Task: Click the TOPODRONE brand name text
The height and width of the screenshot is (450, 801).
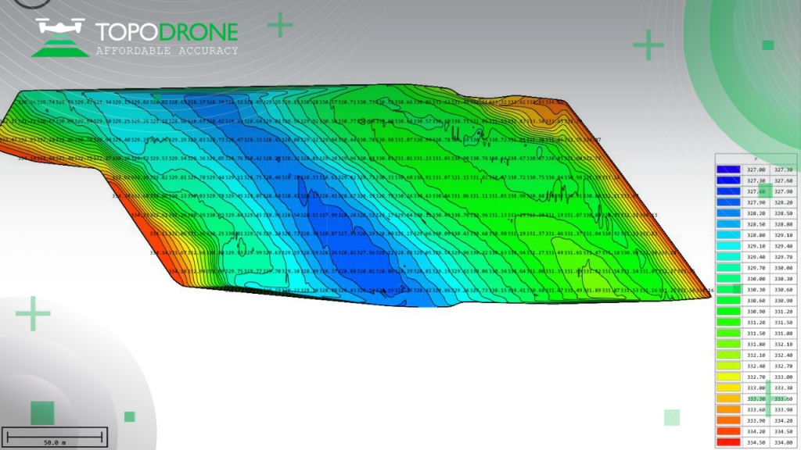Action: [x=166, y=32]
